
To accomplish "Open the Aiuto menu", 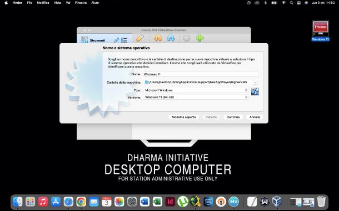I will 95,3.
